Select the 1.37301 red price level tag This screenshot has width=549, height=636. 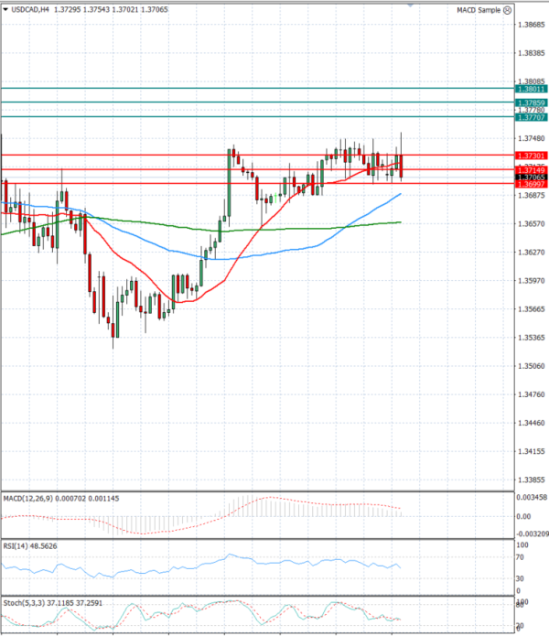(x=532, y=156)
